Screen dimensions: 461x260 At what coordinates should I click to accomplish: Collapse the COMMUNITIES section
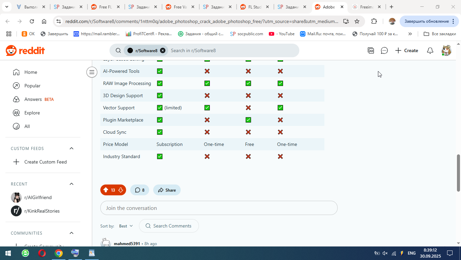click(72, 233)
